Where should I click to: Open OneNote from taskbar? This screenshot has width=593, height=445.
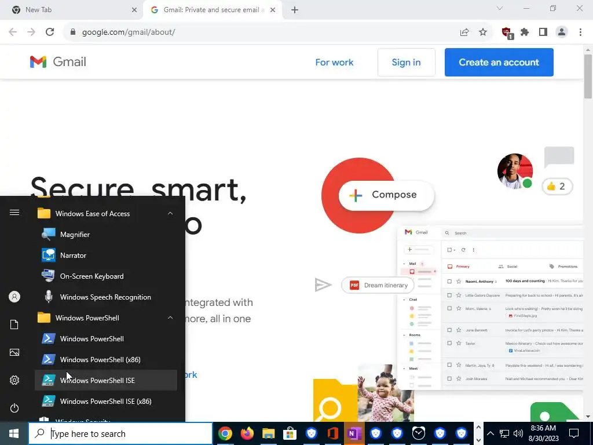(354, 433)
